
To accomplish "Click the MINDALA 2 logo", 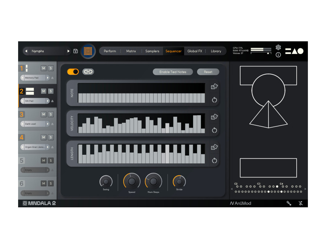I will (39, 203).
